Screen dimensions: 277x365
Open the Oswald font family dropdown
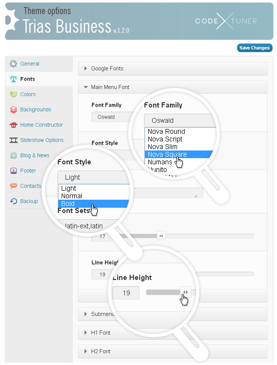pos(112,117)
